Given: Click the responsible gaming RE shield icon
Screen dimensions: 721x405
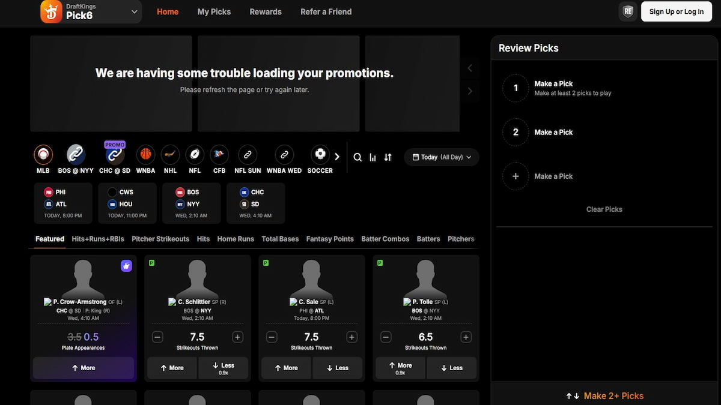Looking at the screenshot, I should [628, 11].
